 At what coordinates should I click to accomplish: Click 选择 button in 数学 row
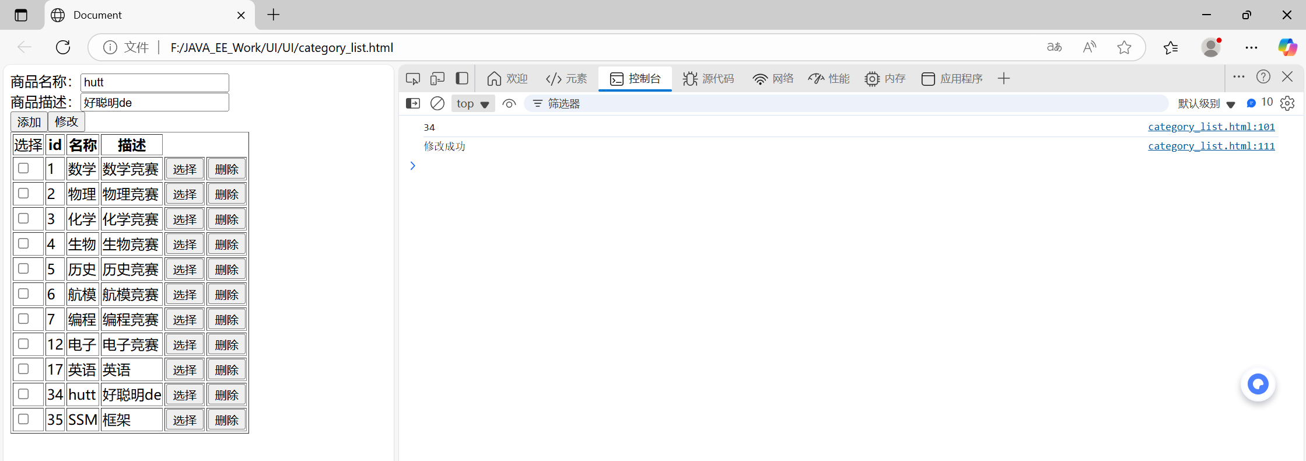185,169
